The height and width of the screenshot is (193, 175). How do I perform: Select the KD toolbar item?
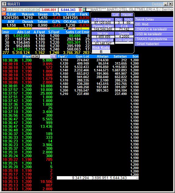pyautogui.click(x=27, y=10)
